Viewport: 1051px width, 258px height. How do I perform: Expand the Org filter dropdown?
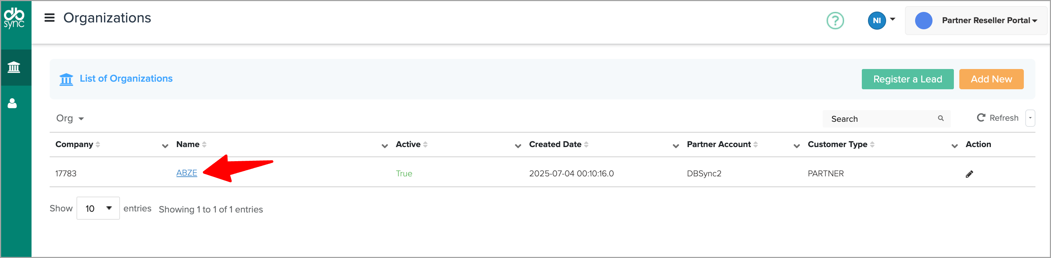(70, 119)
